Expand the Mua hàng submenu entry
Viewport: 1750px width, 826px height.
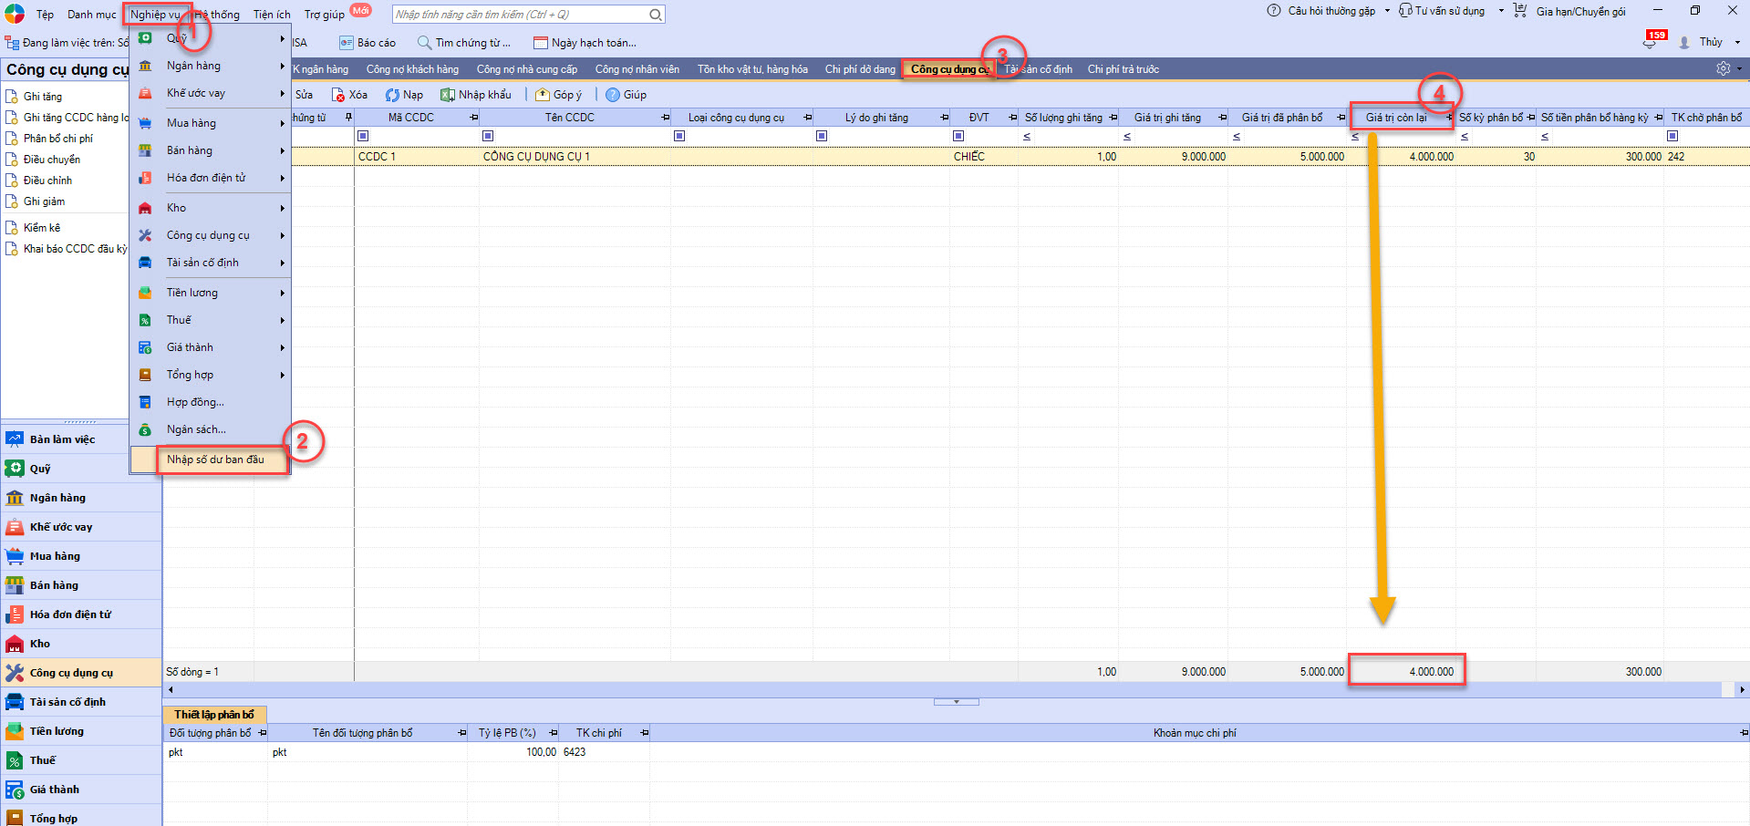192,123
